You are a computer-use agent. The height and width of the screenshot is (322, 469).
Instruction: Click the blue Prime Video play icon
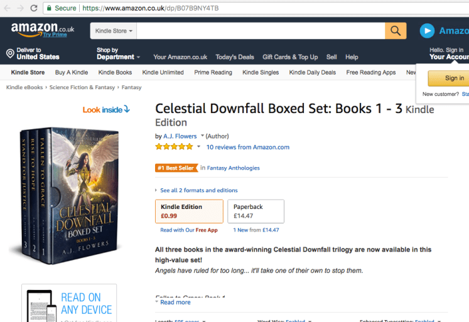(428, 31)
